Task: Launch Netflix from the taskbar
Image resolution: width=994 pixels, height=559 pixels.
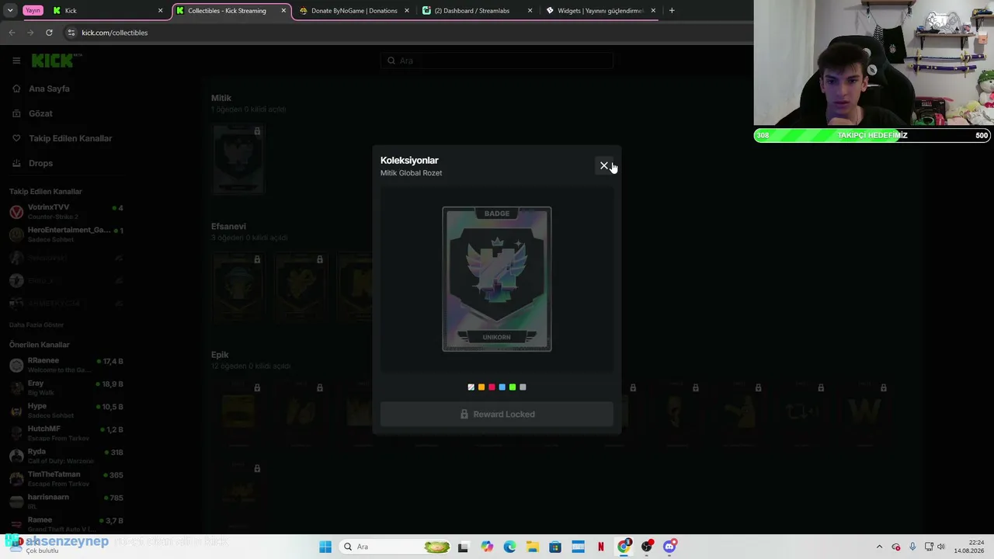Action: [x=601, y=547]
